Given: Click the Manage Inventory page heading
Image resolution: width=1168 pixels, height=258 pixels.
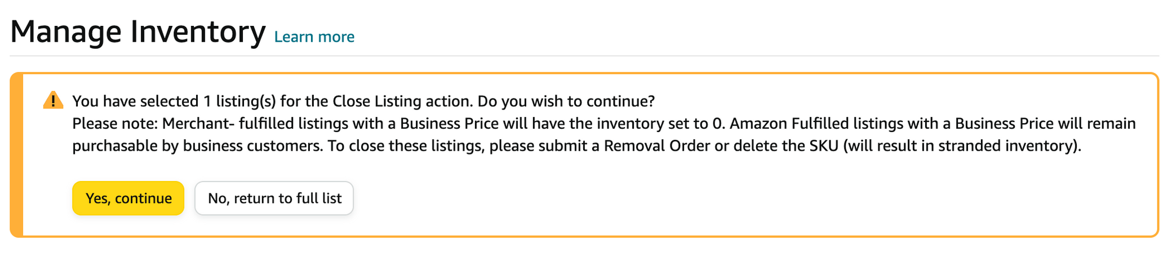Looking at the screenshot, I should tap(138, 31).
